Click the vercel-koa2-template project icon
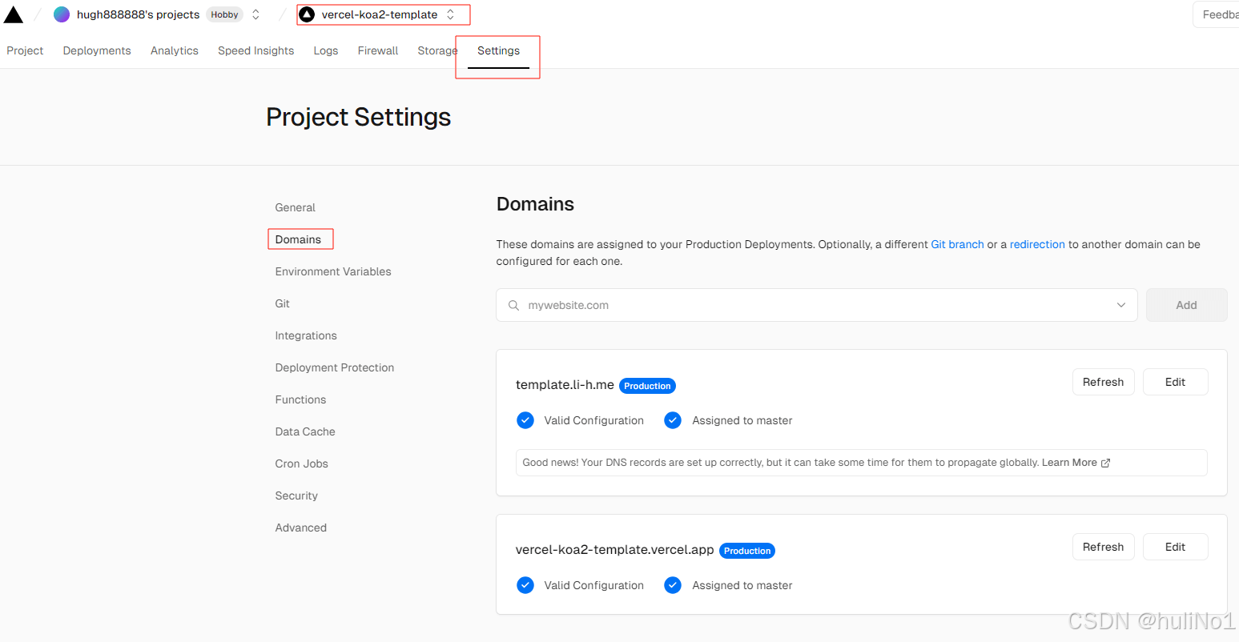Viewport: 1239px width, 642px height. 307,14
